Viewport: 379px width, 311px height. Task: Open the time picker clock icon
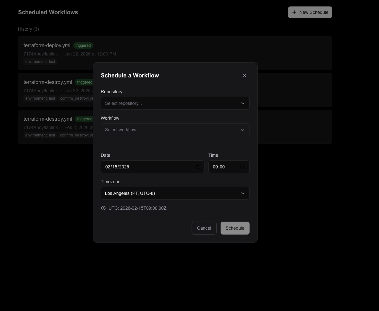[242, 167]
